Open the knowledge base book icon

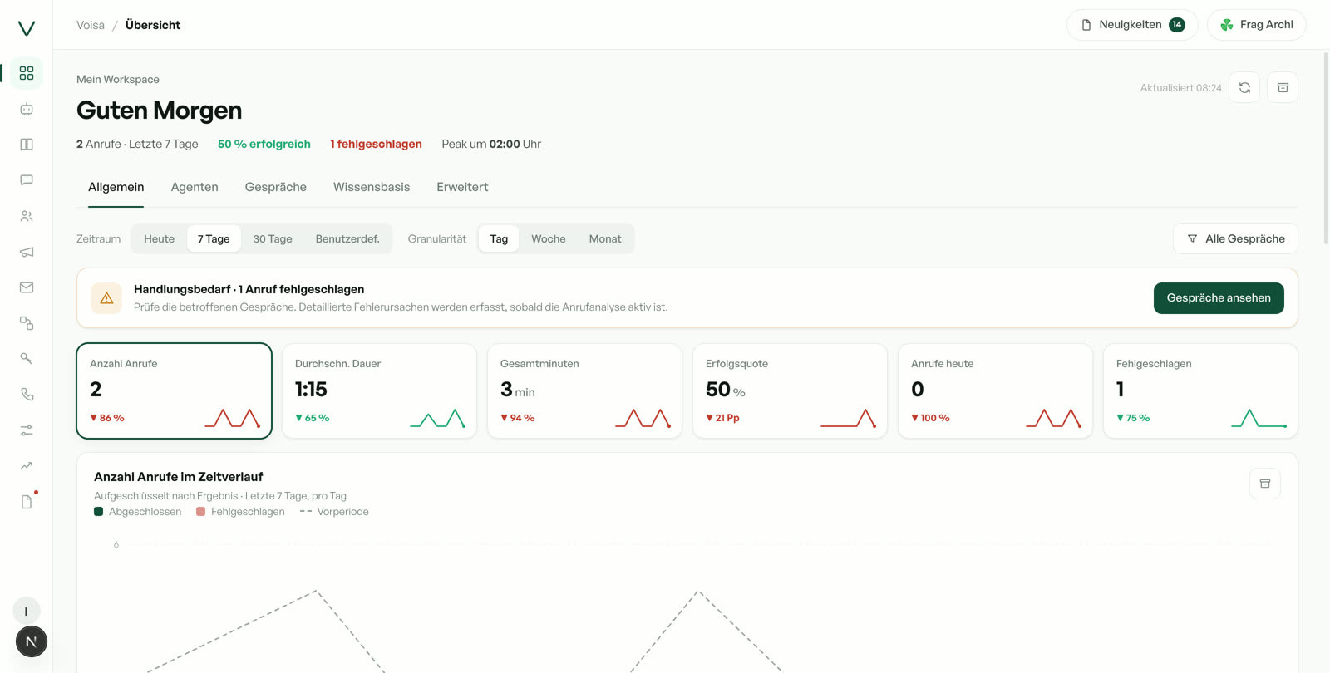point(27,145)
